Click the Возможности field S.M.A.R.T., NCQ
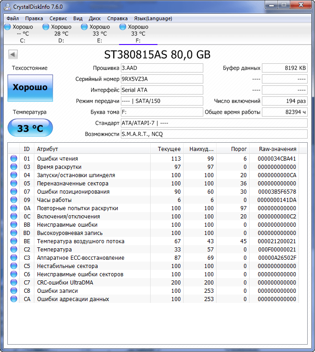Screen dimensions: 315x352 coord(214,134)
